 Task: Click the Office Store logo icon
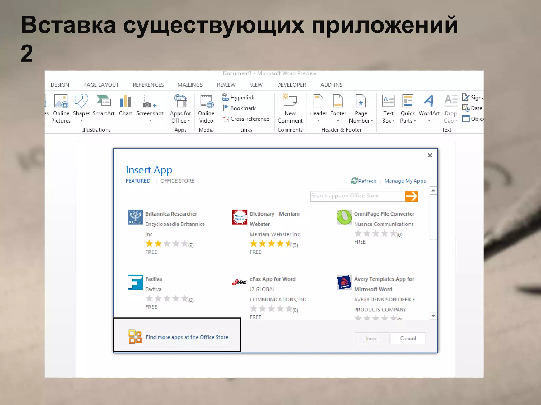(135, 337)
